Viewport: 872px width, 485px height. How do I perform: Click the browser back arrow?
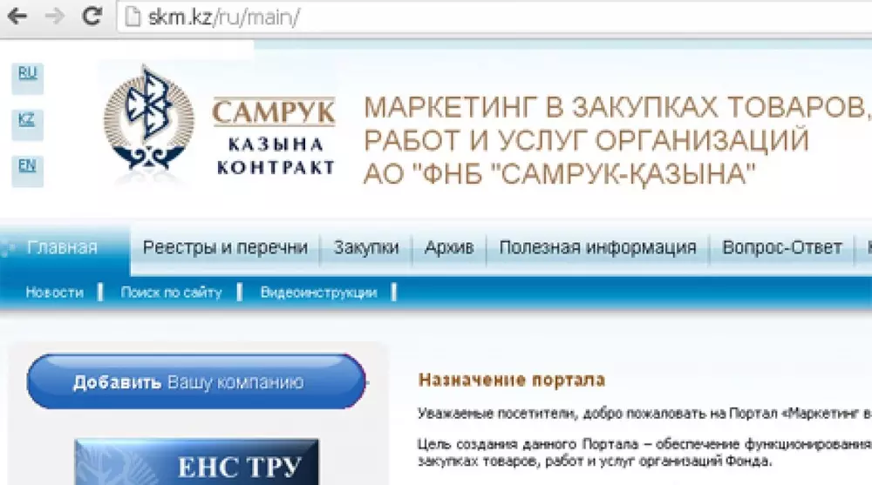click(x=17, y=17)
